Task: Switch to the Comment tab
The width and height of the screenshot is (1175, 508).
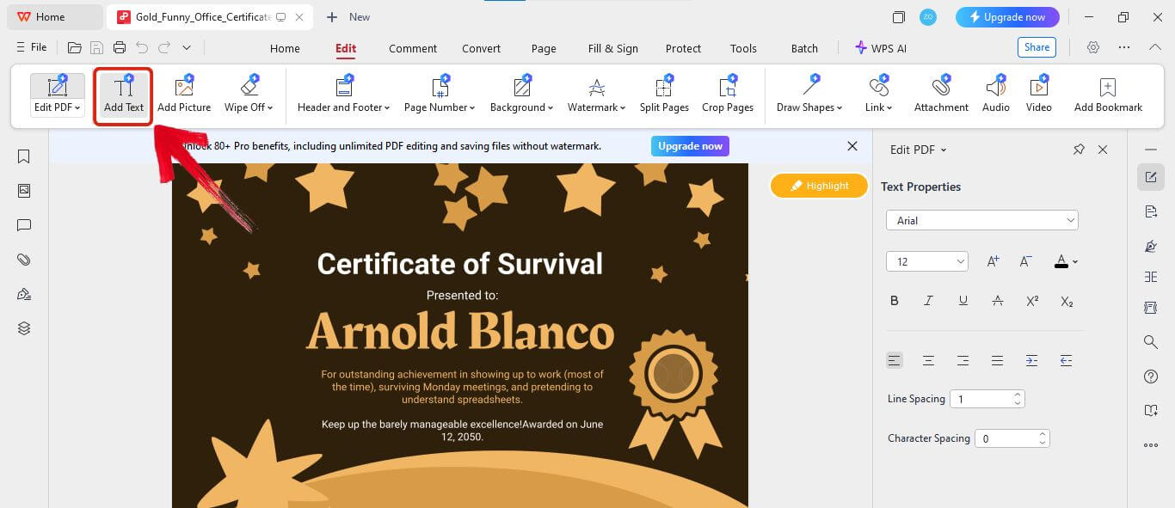Action: [x=413, y=49]
